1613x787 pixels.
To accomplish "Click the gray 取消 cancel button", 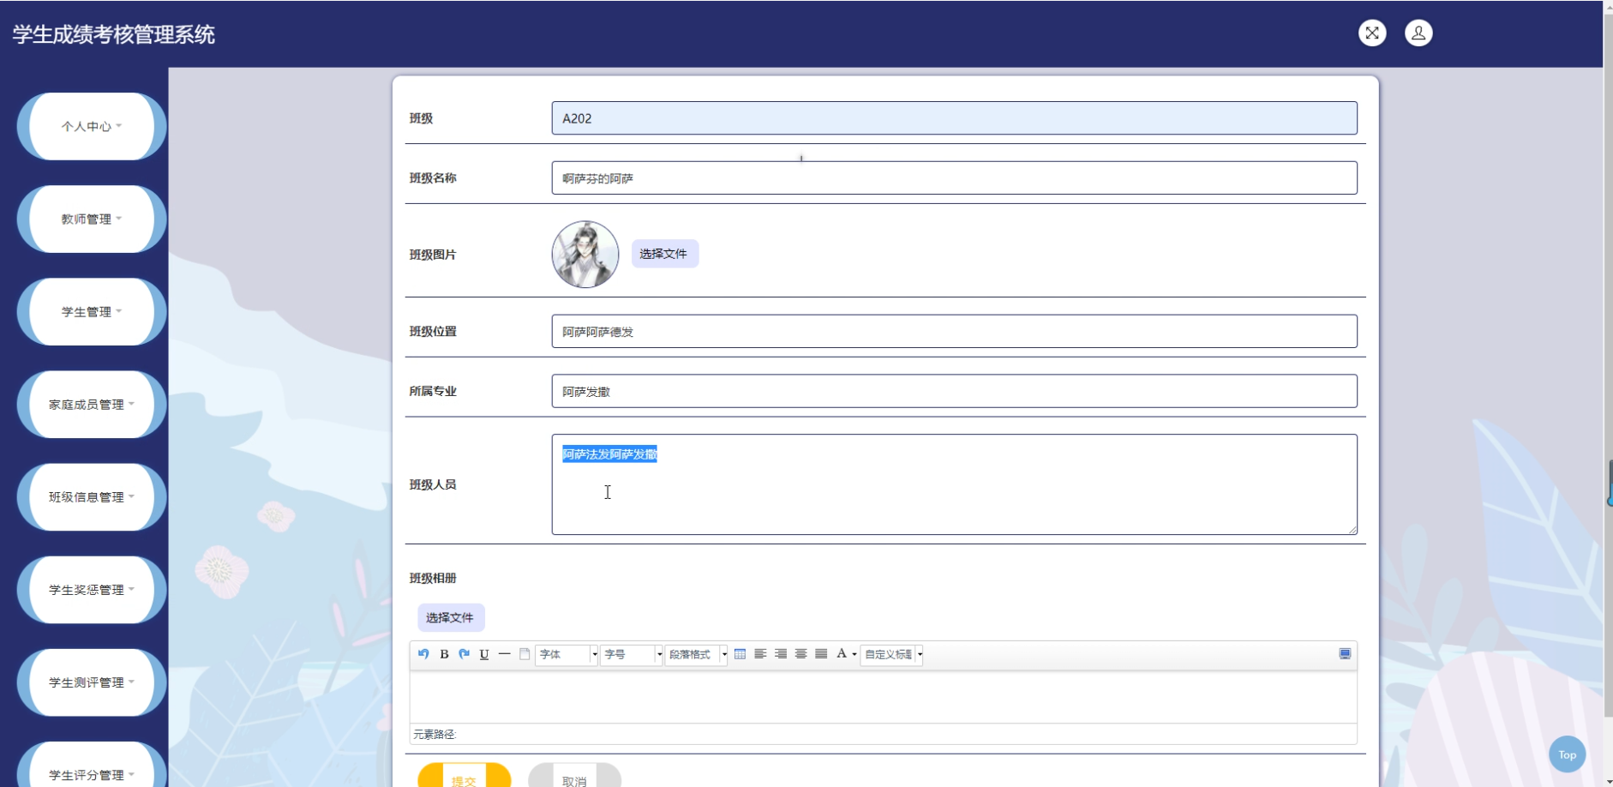I will click(x=574, y=775).
